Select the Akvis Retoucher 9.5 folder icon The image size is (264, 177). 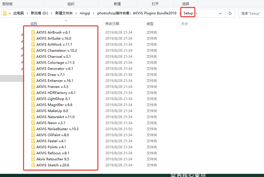[33, 159]
